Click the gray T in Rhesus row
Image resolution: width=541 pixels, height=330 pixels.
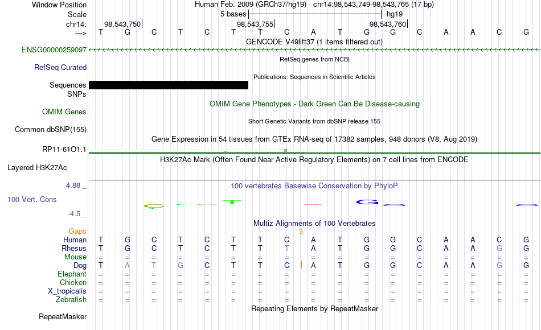click(x=286, y=248)
